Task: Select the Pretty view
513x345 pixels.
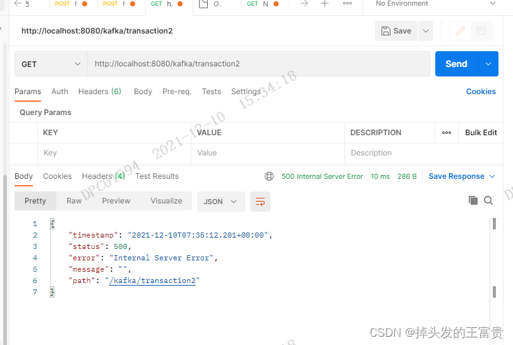Action: click(35, 201)
